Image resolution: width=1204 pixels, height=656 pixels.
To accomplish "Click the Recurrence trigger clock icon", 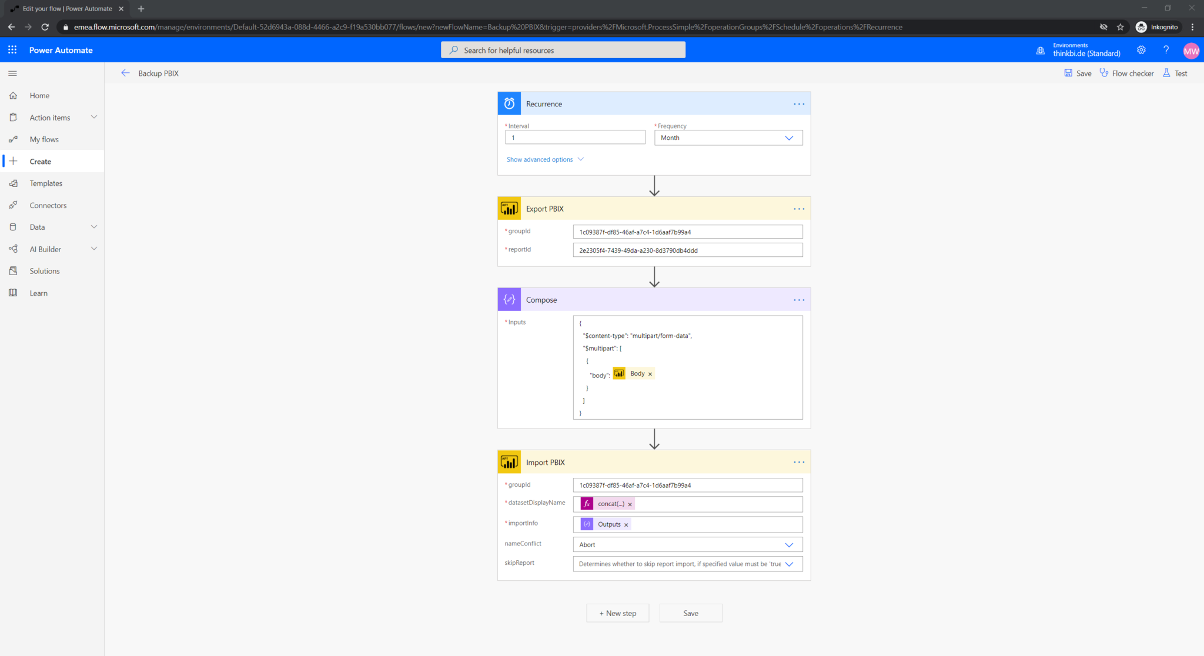I will click(509, 103).
